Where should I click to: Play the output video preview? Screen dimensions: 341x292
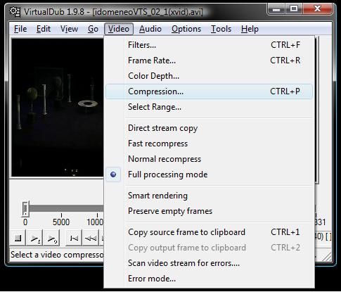(52, 239)
